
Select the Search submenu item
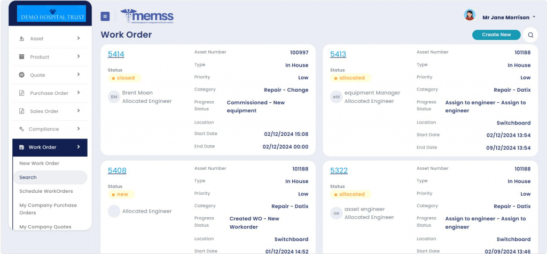50,177
